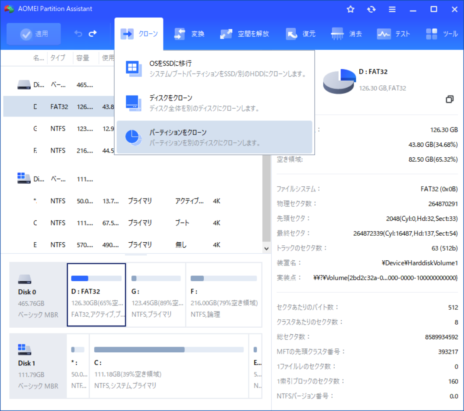
Task: Select the G NTFS partition row
Action: (59, 129)
